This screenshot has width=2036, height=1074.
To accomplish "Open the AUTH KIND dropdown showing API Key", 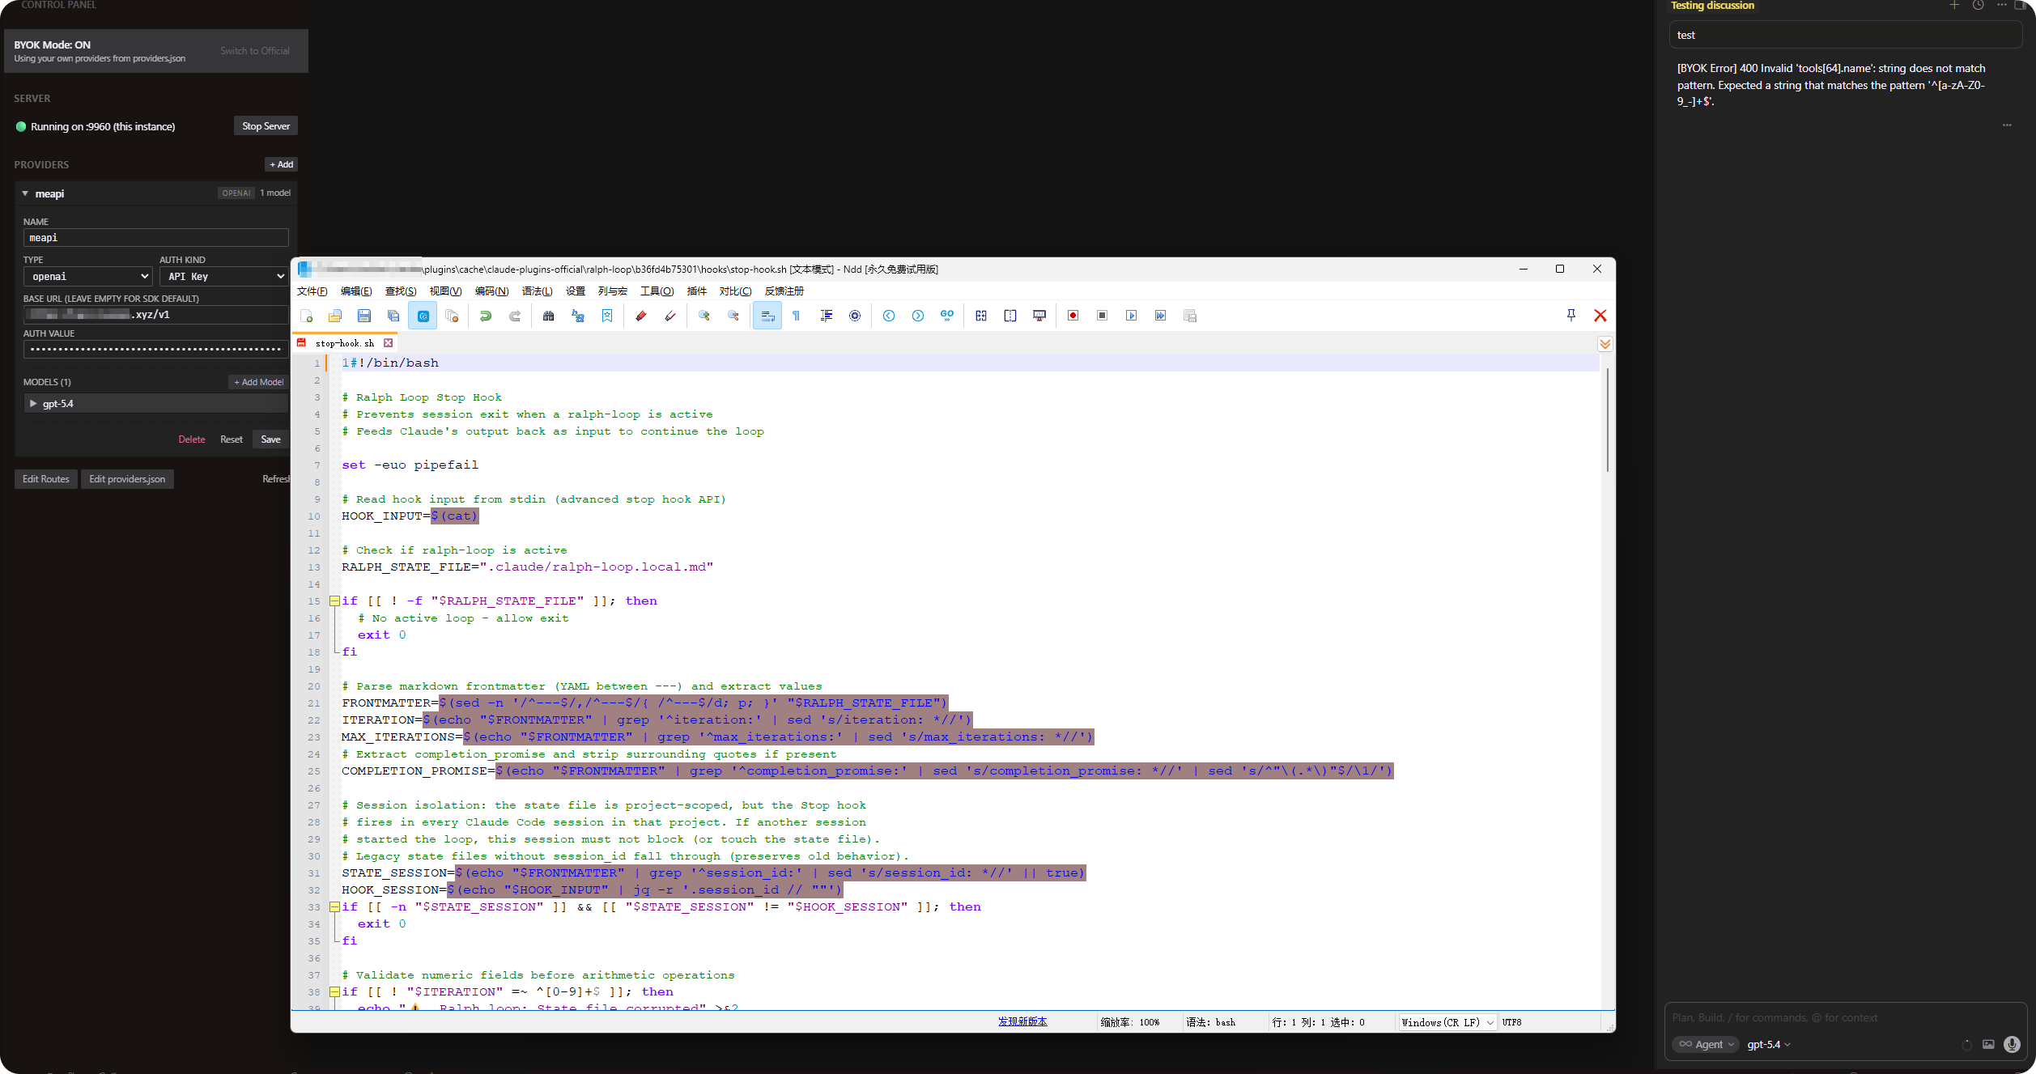I will click(x=224, y=277).
